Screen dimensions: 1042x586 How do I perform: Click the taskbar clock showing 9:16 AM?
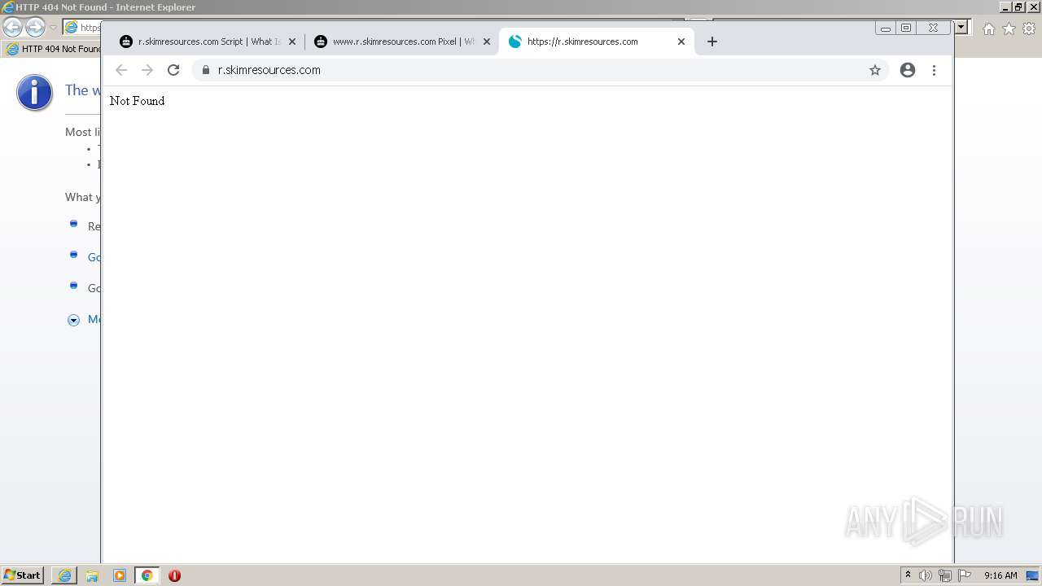tap(1000, 575)
